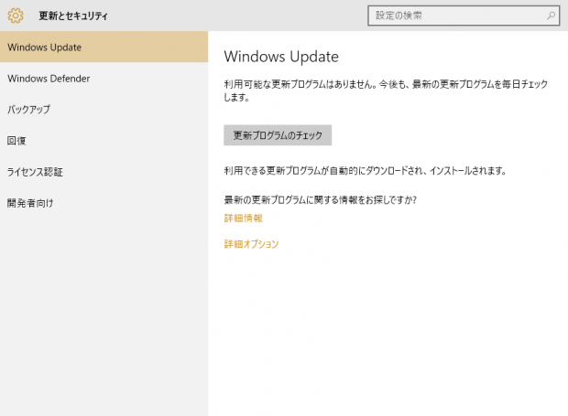Click the Windows Update page heading

[281, 57]
